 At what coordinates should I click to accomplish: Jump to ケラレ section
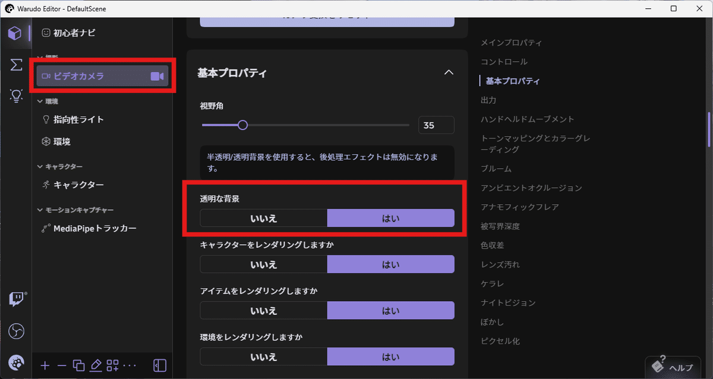click(x=492, y=283)
